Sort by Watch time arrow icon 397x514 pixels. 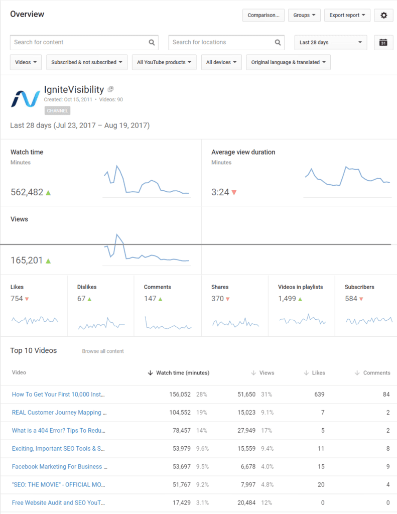[x=150, y=373]
